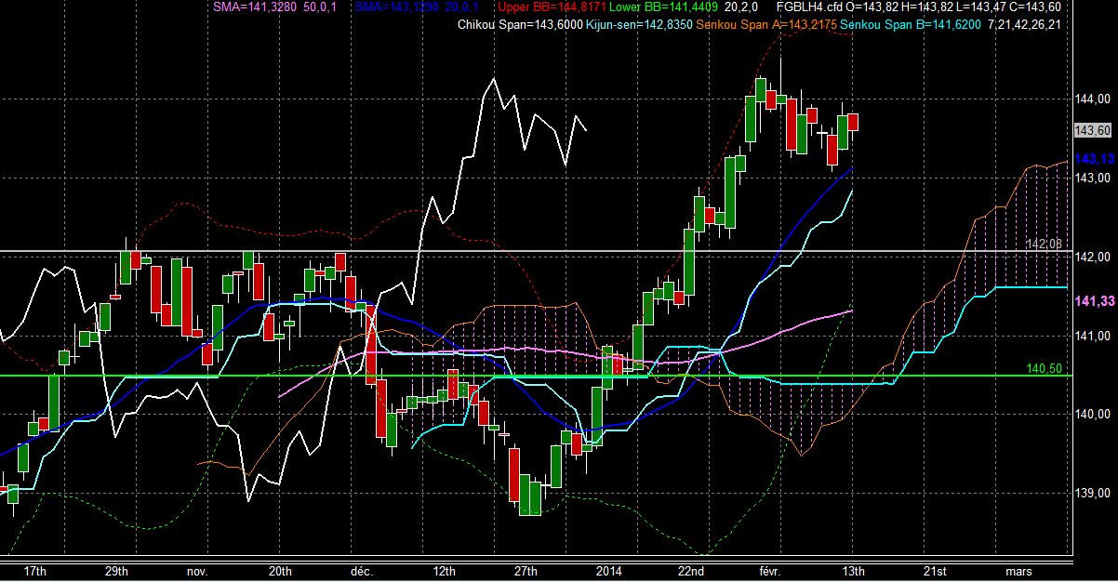Click the Kijun-sen=142,8350 label
1118x582 pixels.
coord(639,23)
